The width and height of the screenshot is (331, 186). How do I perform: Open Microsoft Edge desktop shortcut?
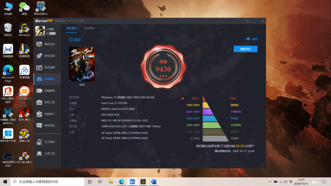coord(8,74)
